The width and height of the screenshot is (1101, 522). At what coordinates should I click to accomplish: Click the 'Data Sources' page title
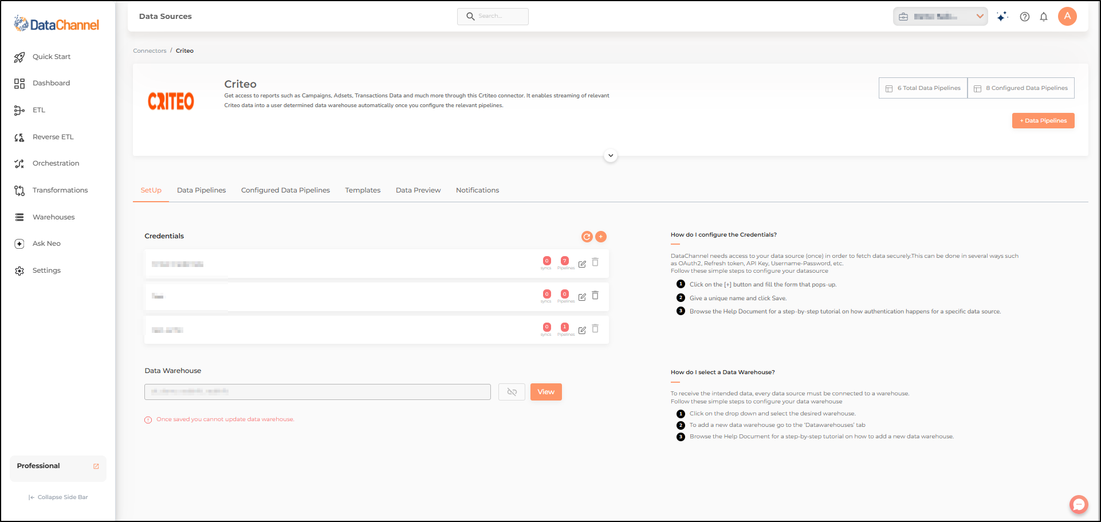pos(165,17)
